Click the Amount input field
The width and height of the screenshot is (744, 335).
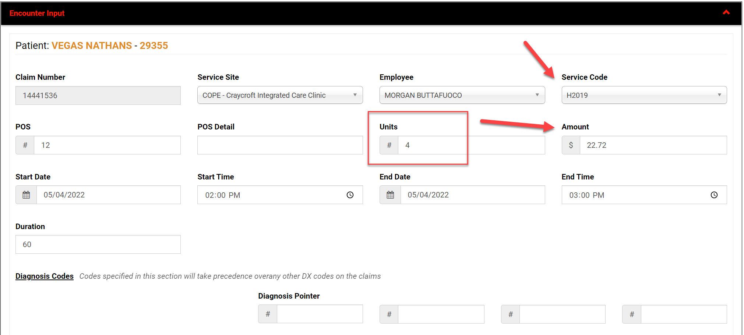653,145
